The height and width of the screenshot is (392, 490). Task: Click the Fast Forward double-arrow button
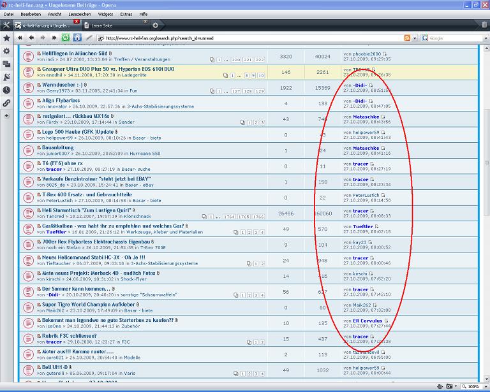53,38
